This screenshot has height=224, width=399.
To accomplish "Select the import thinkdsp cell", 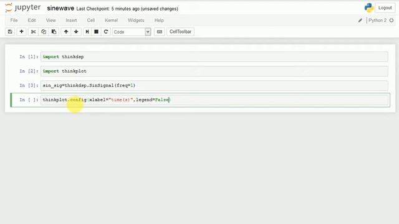I will (x=214, y=57).
